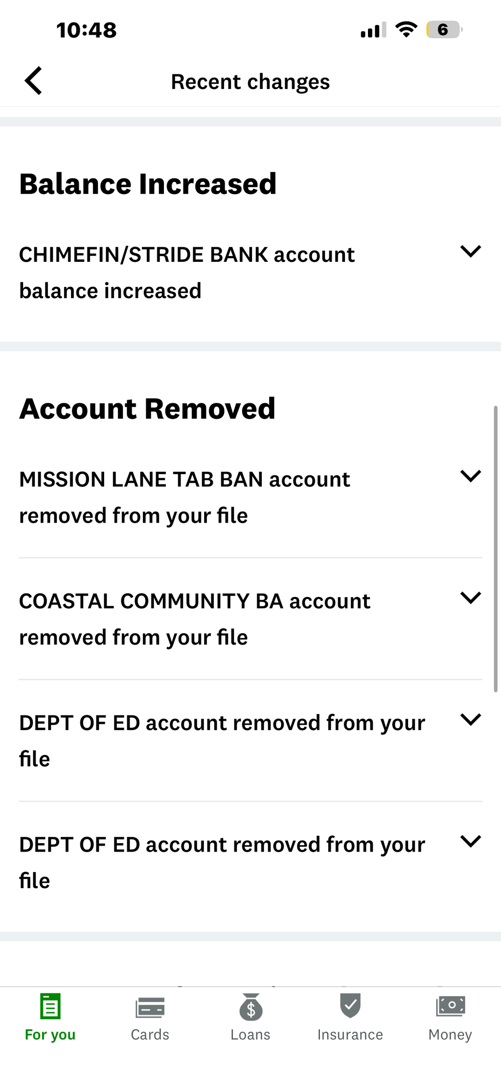Select the Loans money bag icon
Viewport: 501px width, 1084px height.
(x=250, y=1007)
